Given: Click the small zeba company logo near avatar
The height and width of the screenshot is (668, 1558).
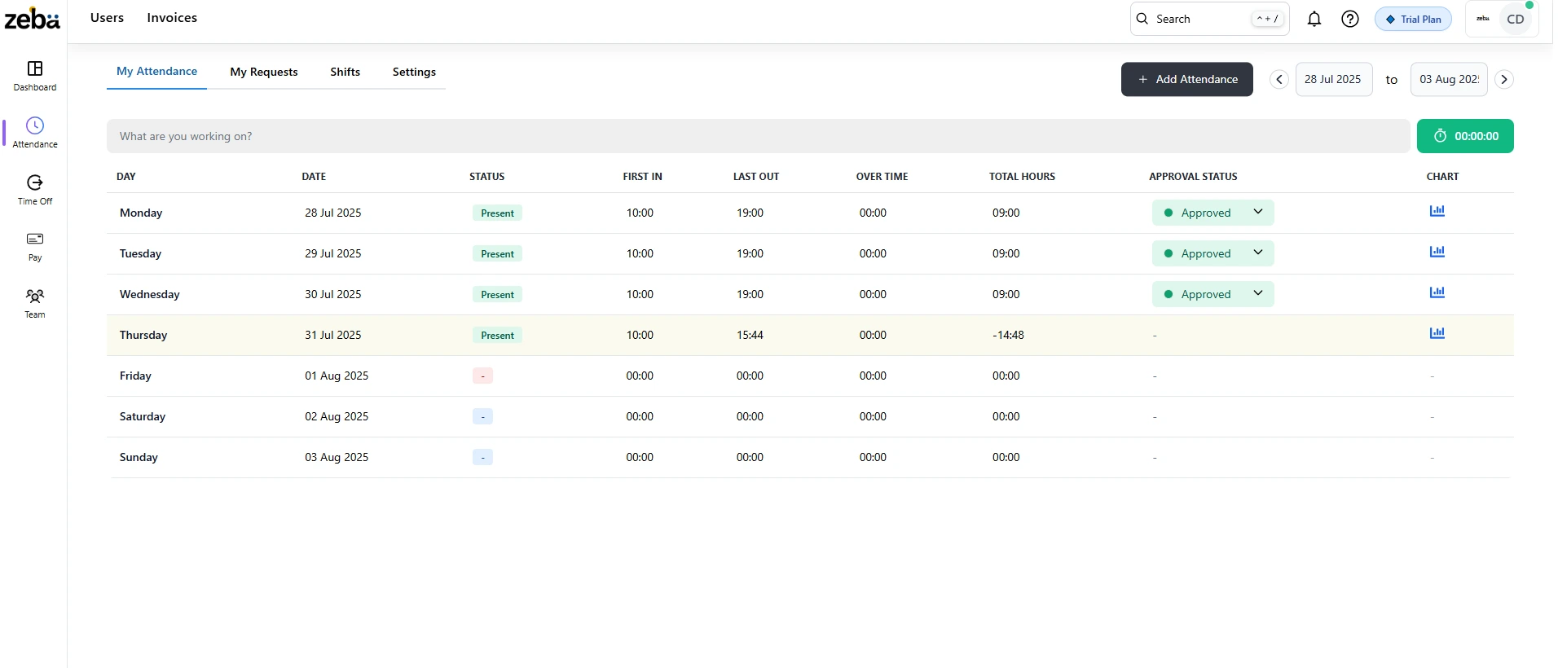Looking at the screenshot, I should 1483,19.
